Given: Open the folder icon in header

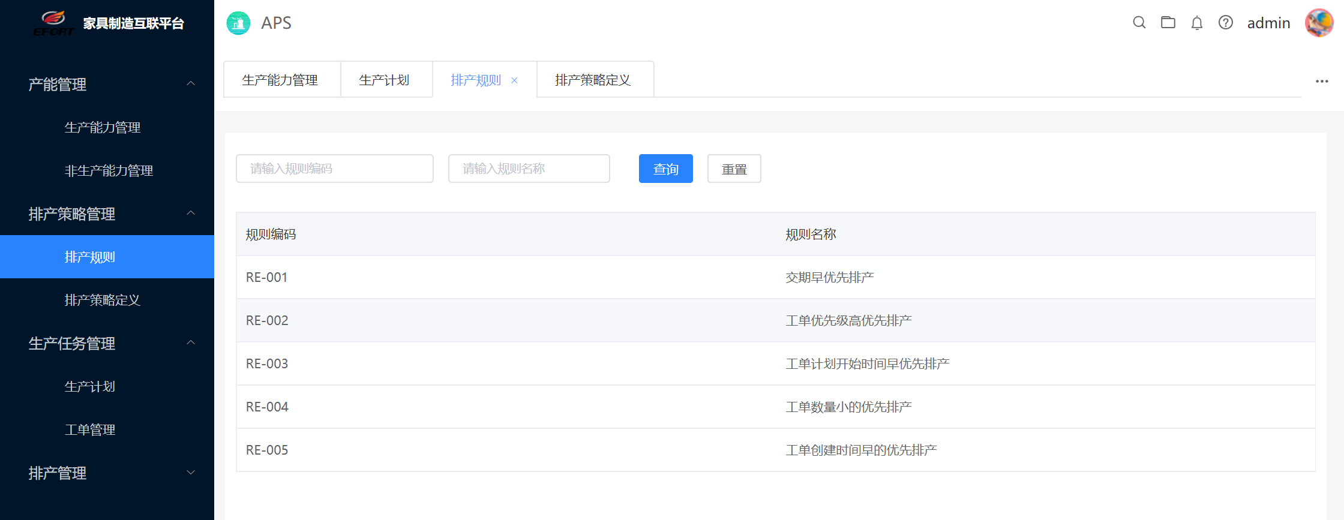Looking at the screenshot, I should pos(1168,23).
